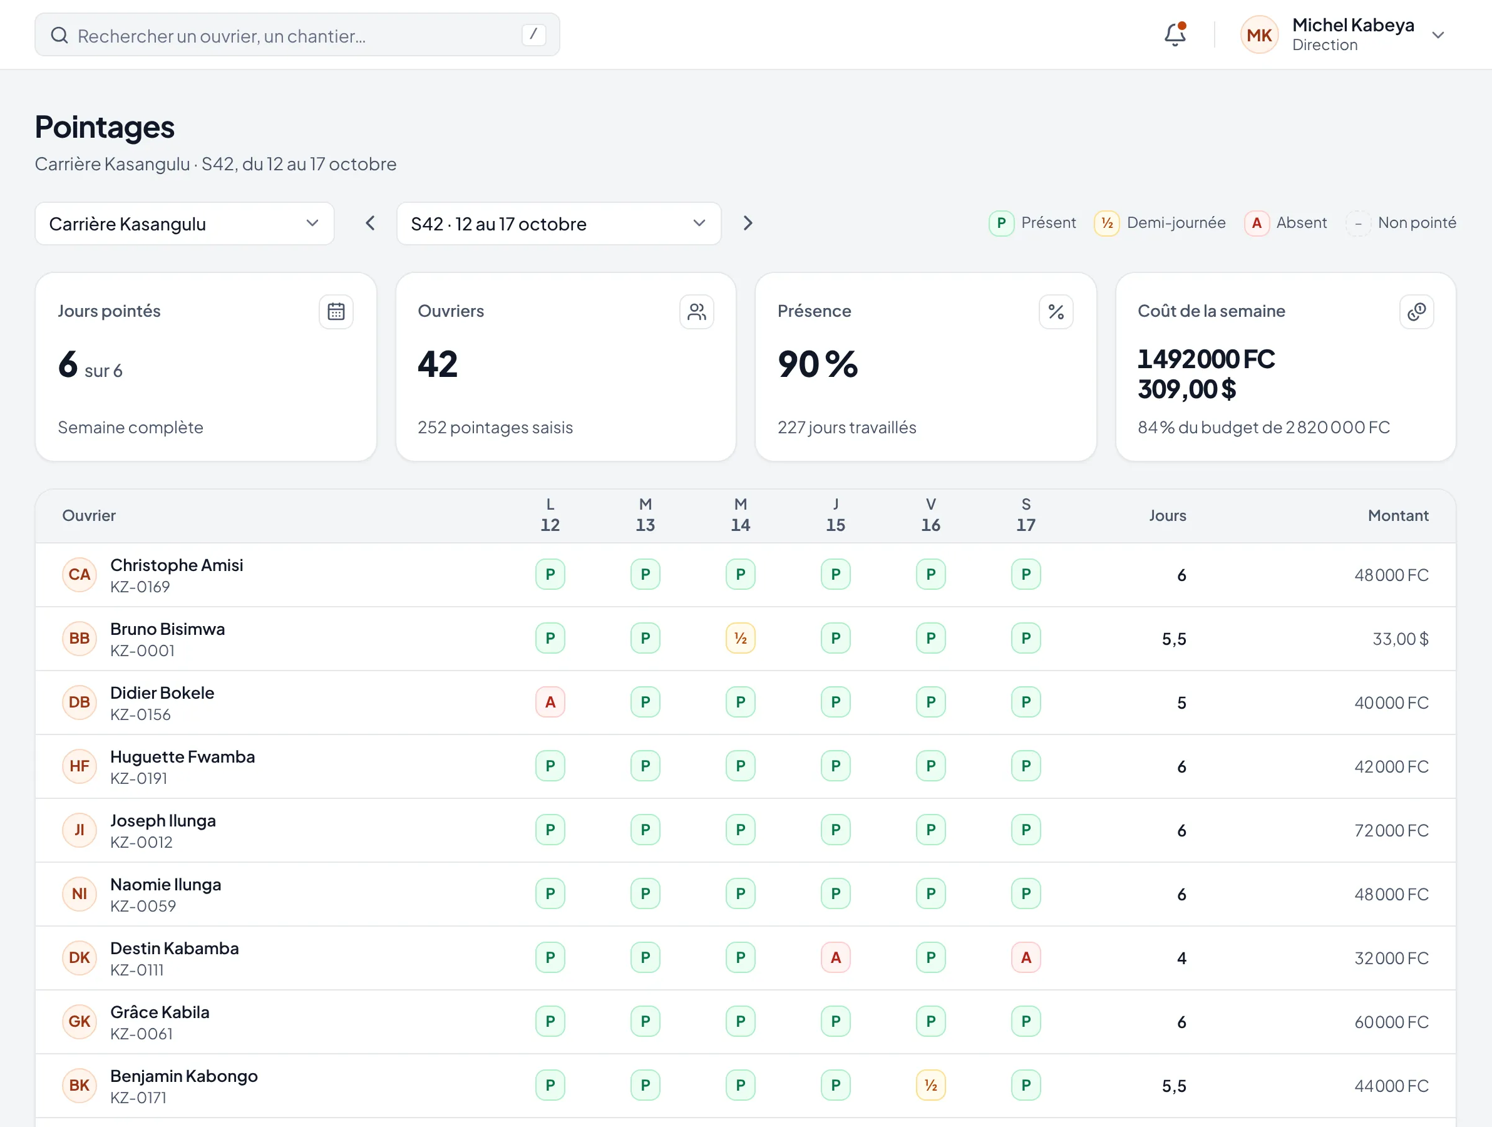Viewport: 1492px width, 1127px height.
Task: Open the notifications bell
Action: click(x=1175, y=34)
